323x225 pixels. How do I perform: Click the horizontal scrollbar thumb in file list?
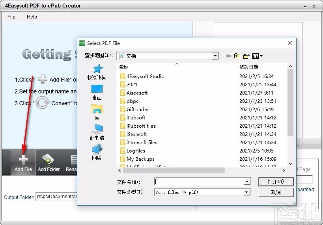coord(174,171)
